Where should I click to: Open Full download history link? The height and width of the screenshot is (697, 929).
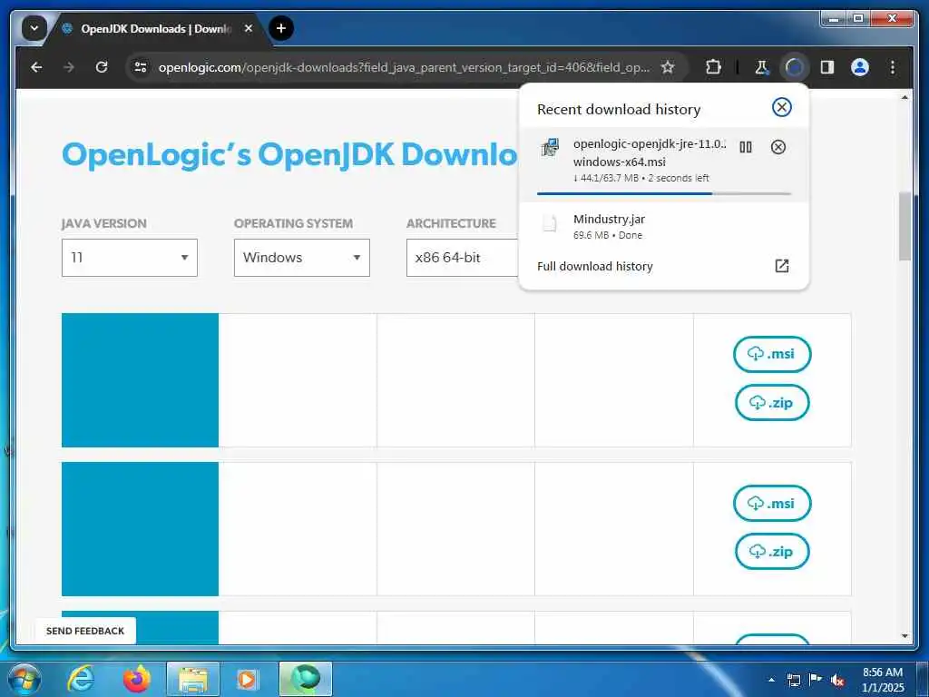[x=595, y=266]
